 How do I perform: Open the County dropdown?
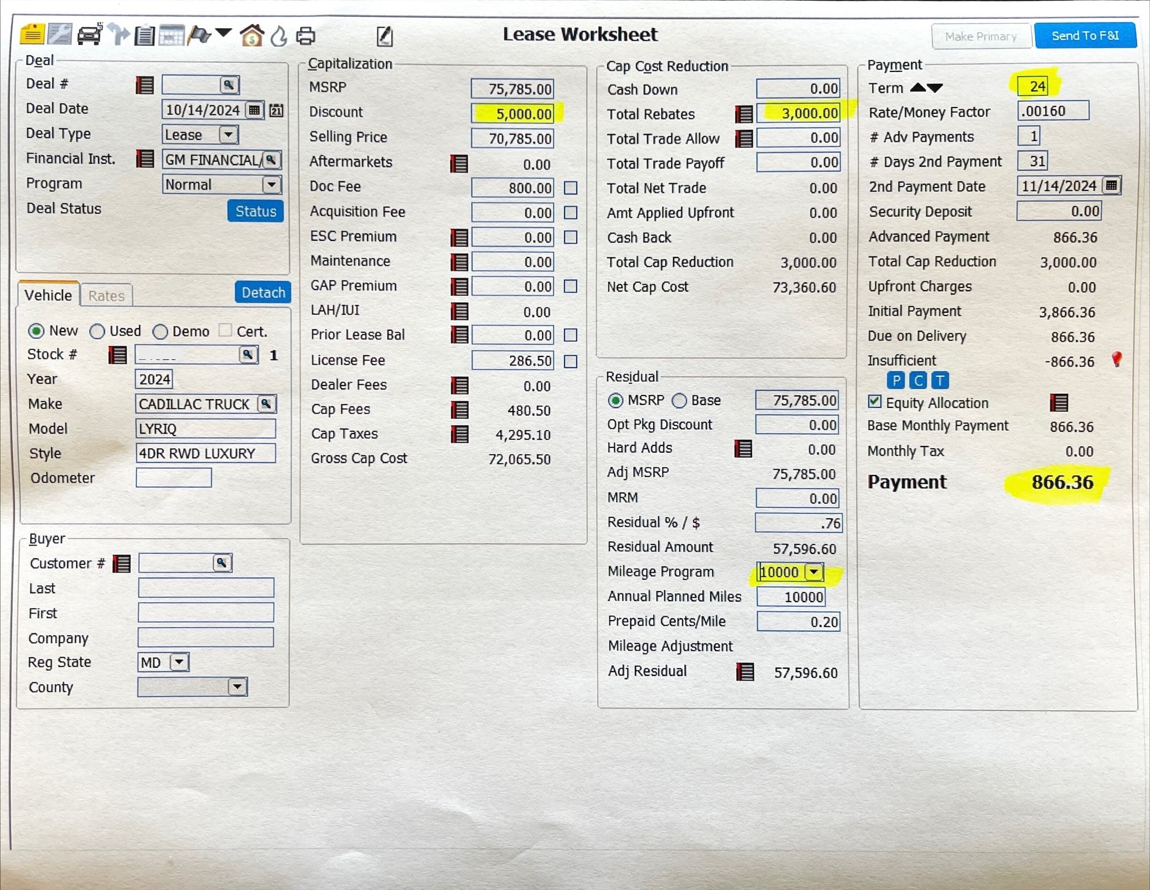pyautogui.click(x=237, y=686)
